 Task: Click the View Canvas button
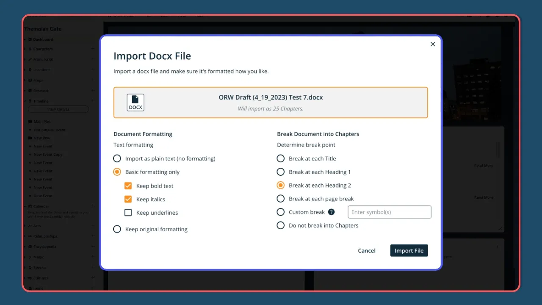58,109
